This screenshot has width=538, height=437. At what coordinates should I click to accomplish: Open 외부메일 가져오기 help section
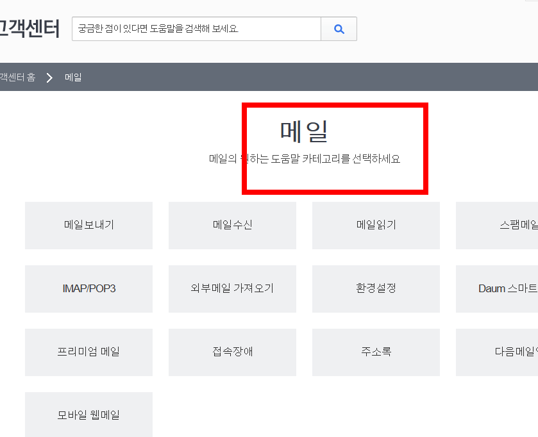tap(232, 288)
